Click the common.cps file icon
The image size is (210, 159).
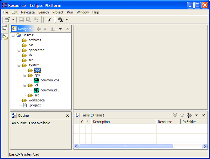37,80
